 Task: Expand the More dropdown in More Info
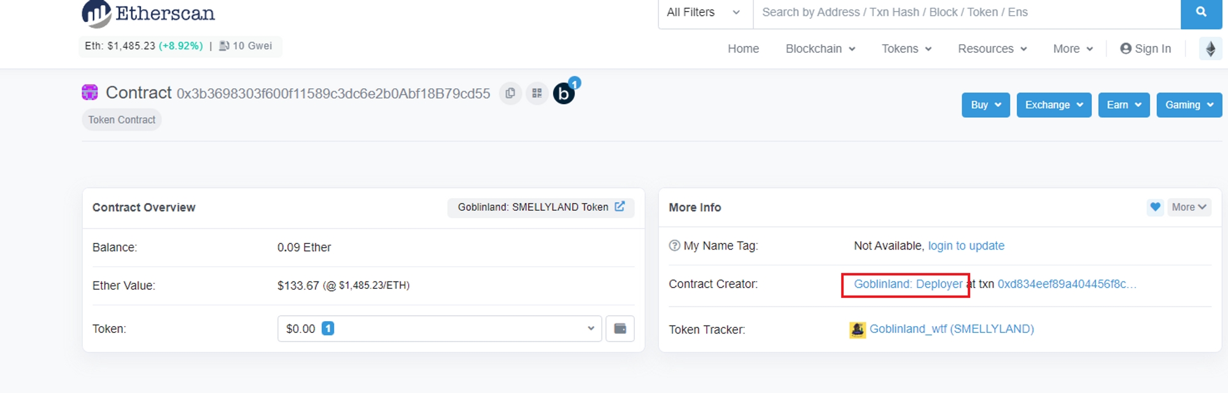click(1189, 207)
